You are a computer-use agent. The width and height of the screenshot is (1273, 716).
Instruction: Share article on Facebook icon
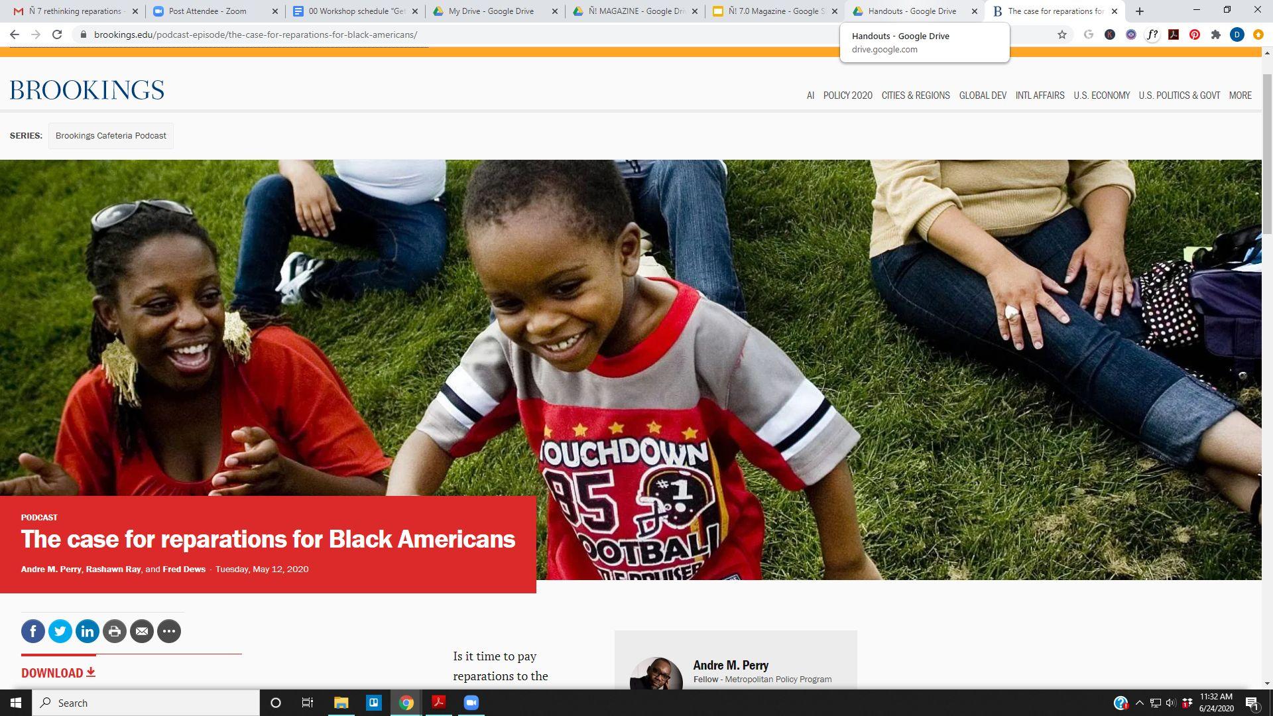pyautogui.click(x=33, y=631)
